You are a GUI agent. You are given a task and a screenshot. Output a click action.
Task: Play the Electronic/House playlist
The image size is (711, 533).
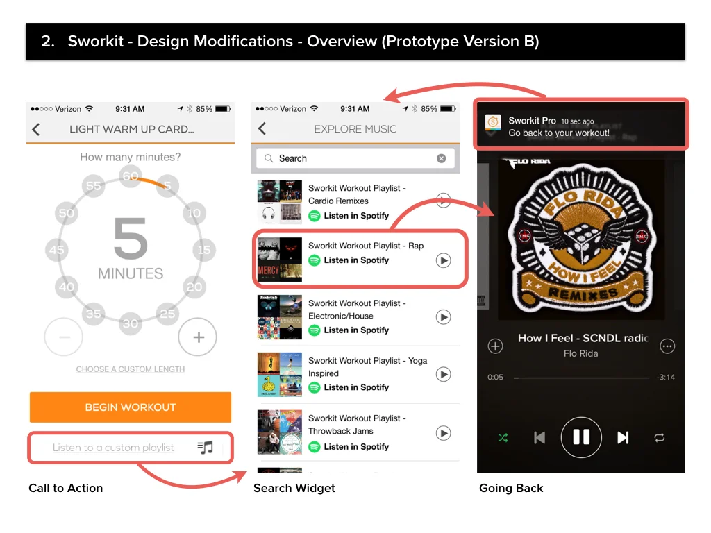pos(443,316)
